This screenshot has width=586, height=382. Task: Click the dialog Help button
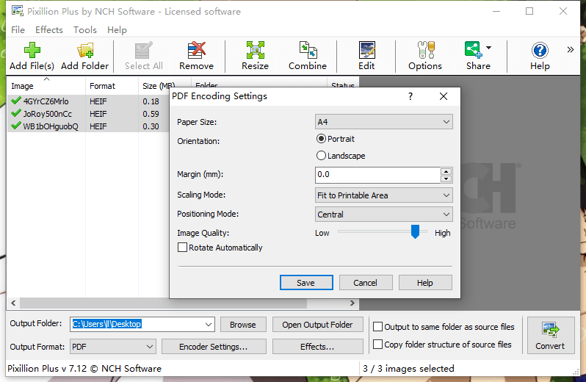pos(425,283)
